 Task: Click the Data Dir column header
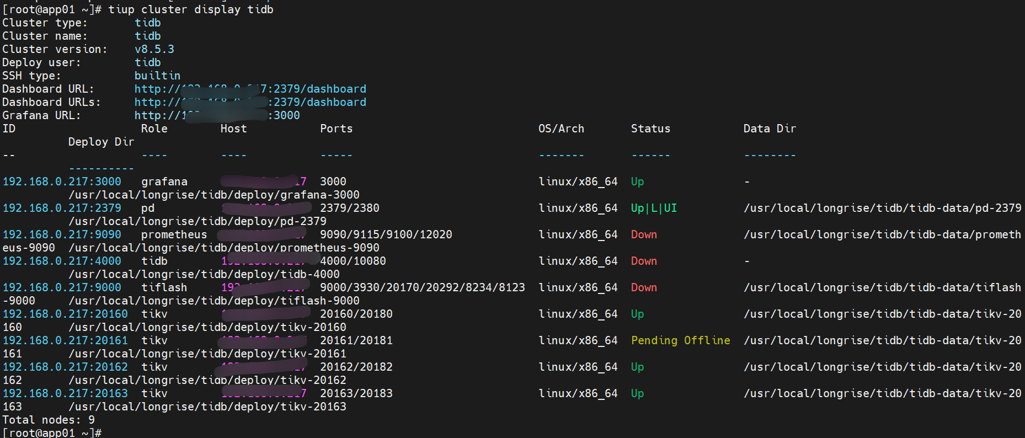pos(770,129)
